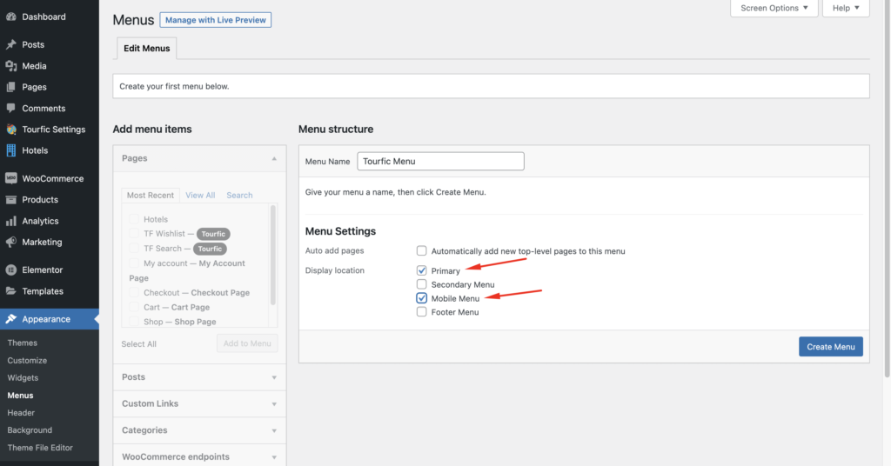Click the Comments speech bubble icon
The height and width of the screenshot is (466, 891).
(10, 108)
